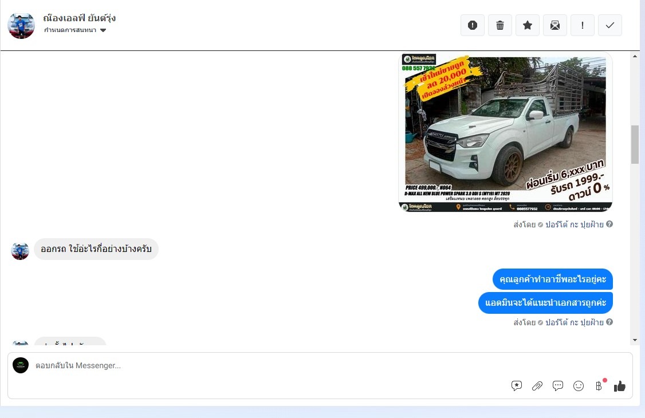The height and width of the screenshot is (418, 645).
Task: Click the help icon beside sender name under blue messages
Action: pyautogui.click(x=609, y=322)
